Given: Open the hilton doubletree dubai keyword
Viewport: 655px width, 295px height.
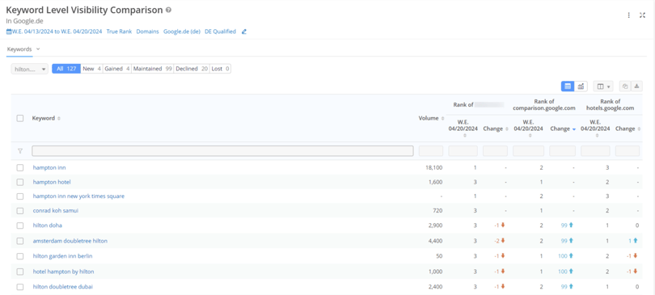Looking at the screenshot, I should (63, 287).
